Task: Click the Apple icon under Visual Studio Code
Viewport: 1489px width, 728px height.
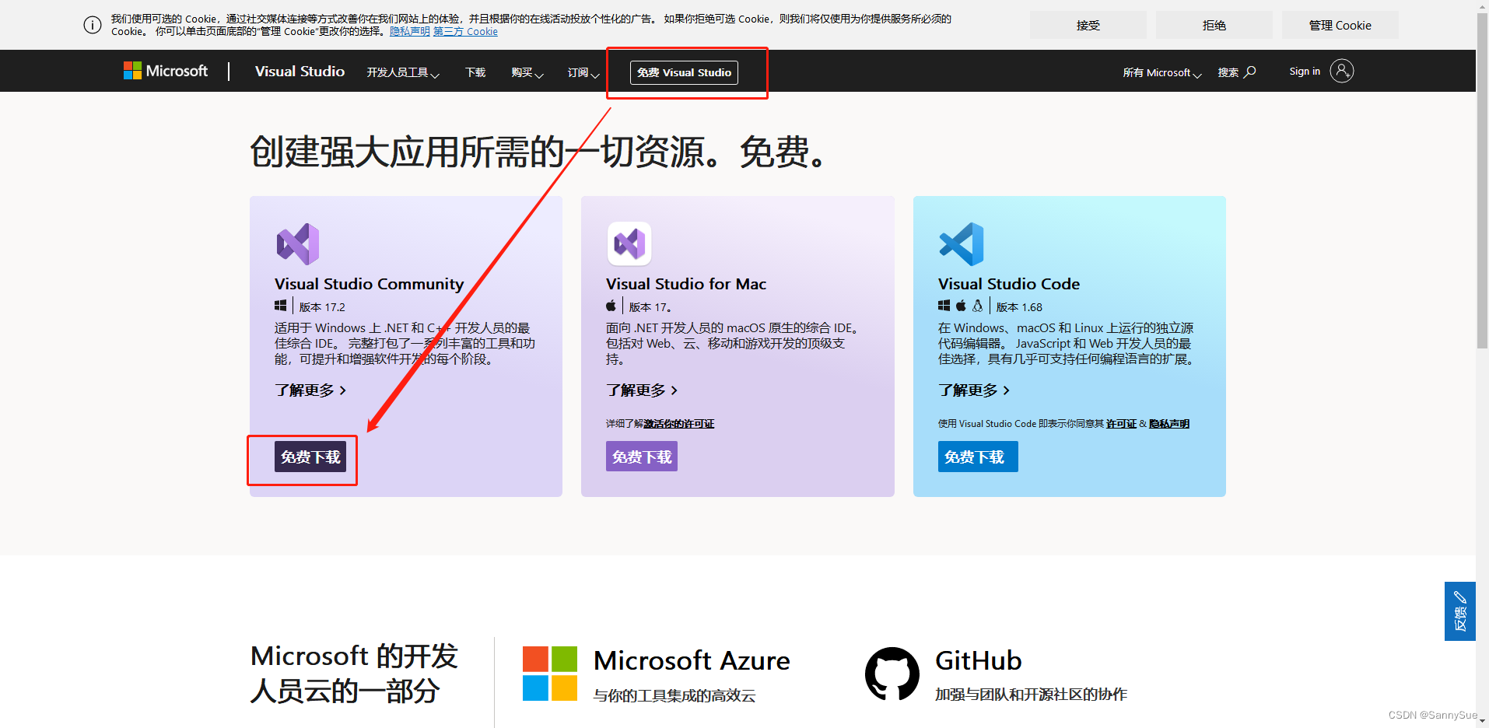Action: point(962,306)
